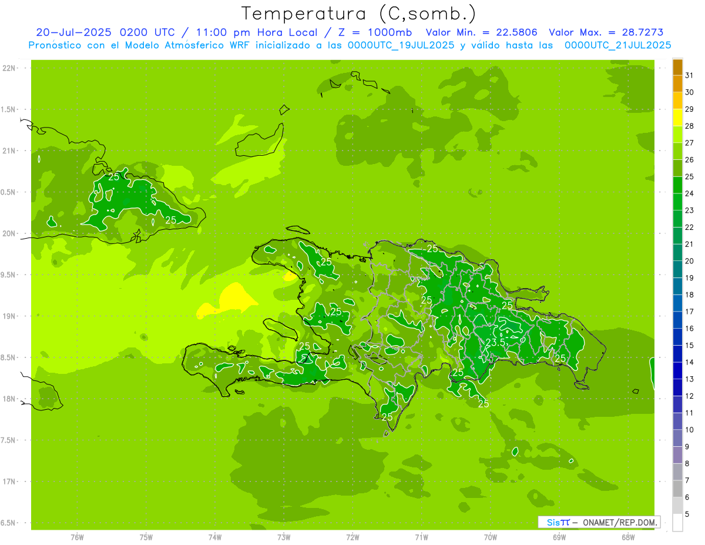Click the "21N" latitude label

9,151
